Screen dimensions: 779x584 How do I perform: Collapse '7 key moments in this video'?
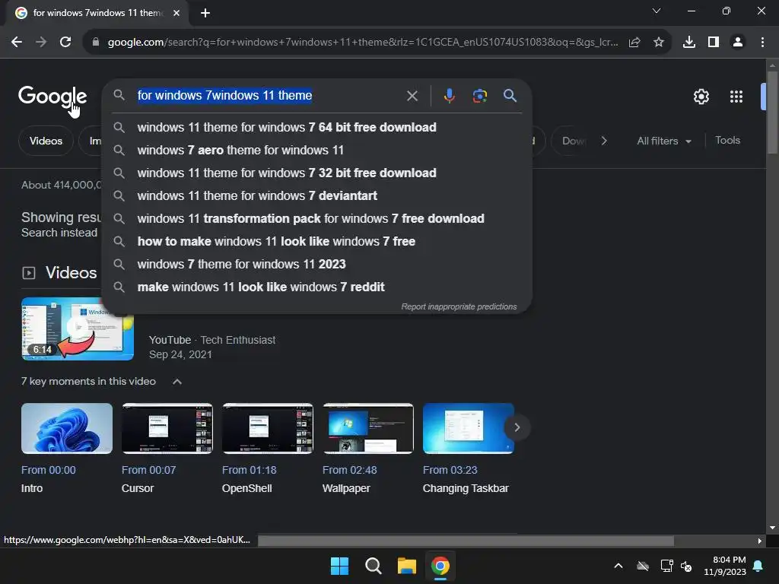click(x=176, y=382)
